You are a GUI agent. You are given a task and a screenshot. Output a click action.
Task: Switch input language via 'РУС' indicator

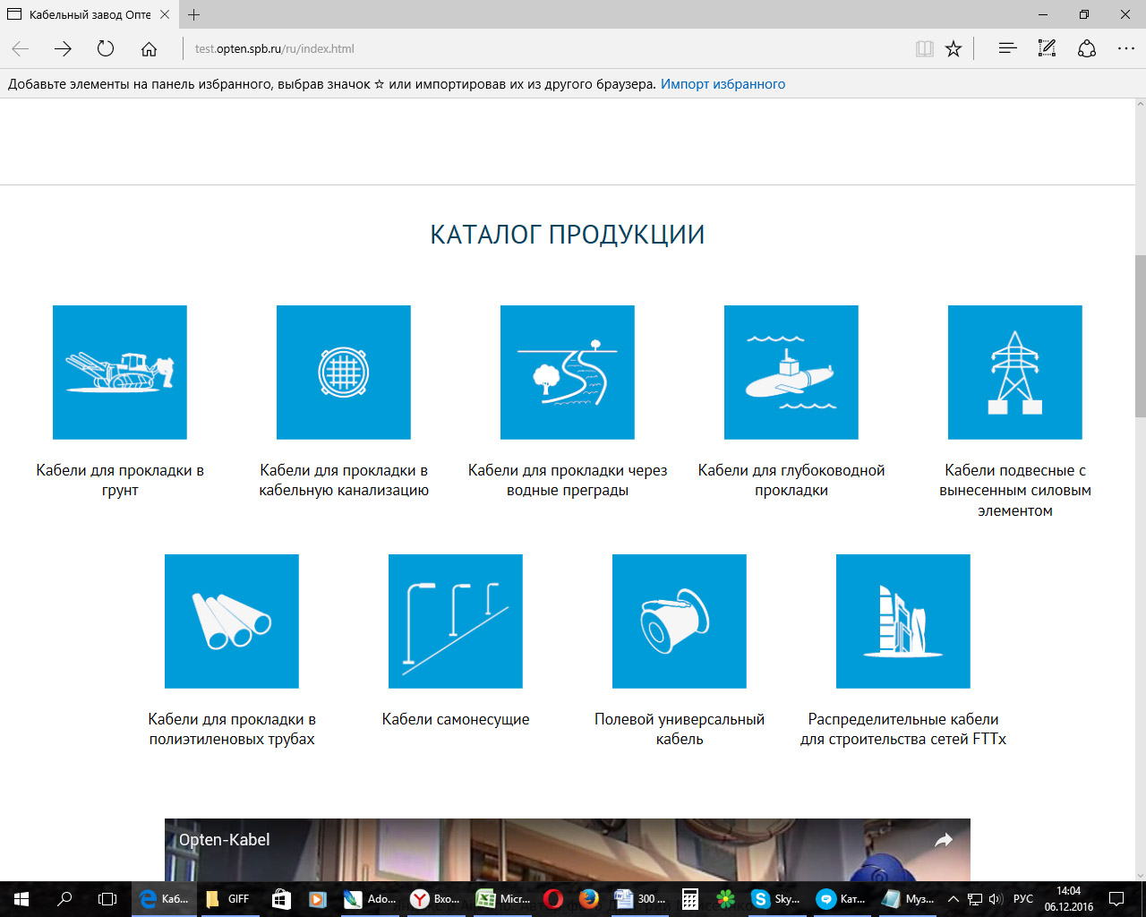(1023, 899)
